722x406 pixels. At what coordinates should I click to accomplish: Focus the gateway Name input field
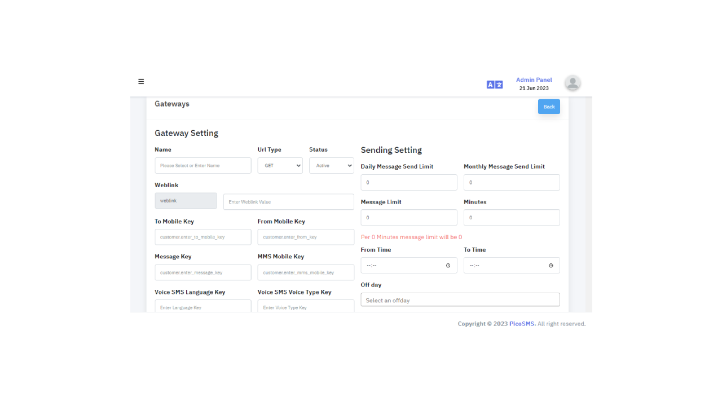(x=202, y=166)
